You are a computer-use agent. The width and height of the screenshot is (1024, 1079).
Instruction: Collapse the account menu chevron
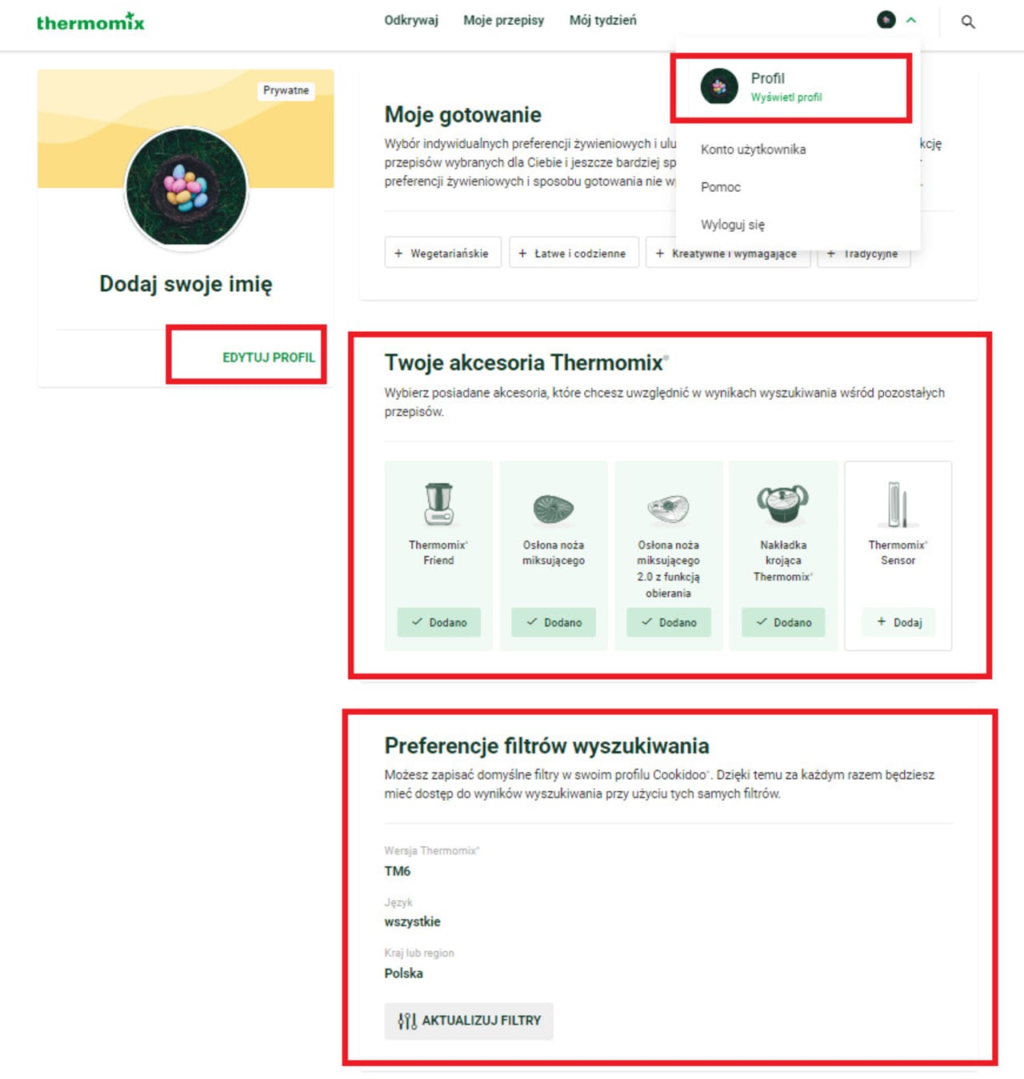point(911,20)
